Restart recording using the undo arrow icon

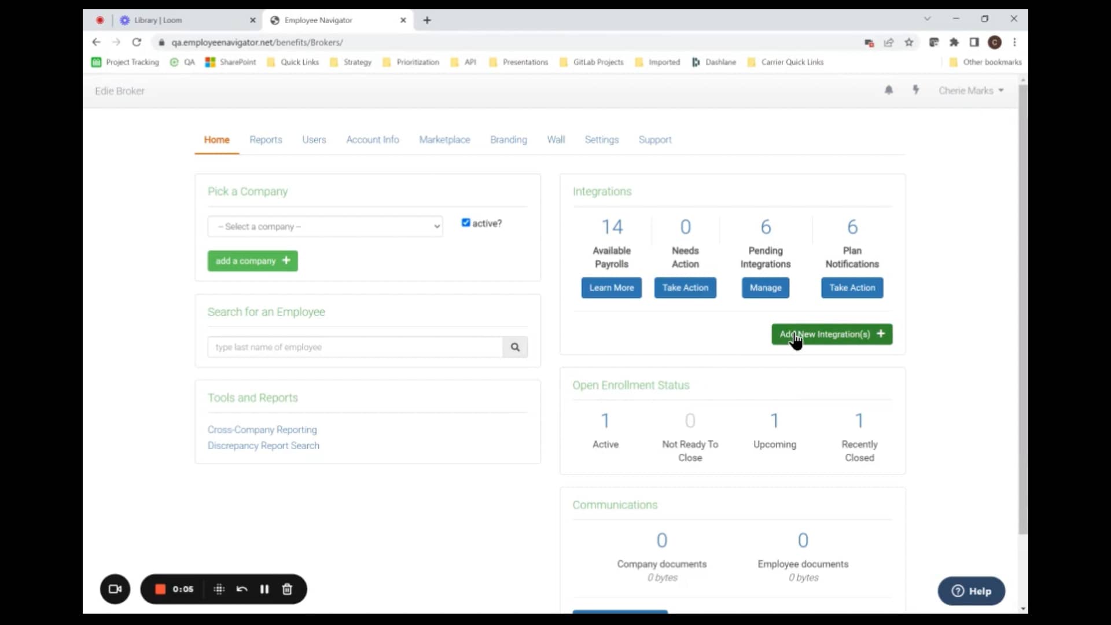pos(242,589)
